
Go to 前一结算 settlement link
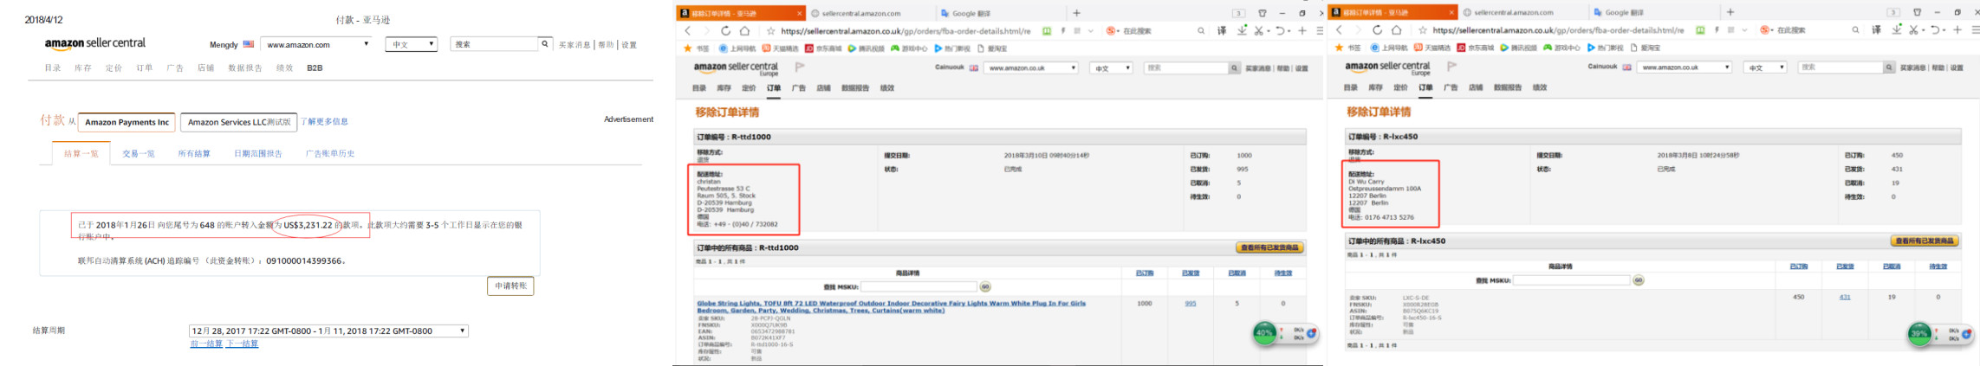click(x=206, y=344)
